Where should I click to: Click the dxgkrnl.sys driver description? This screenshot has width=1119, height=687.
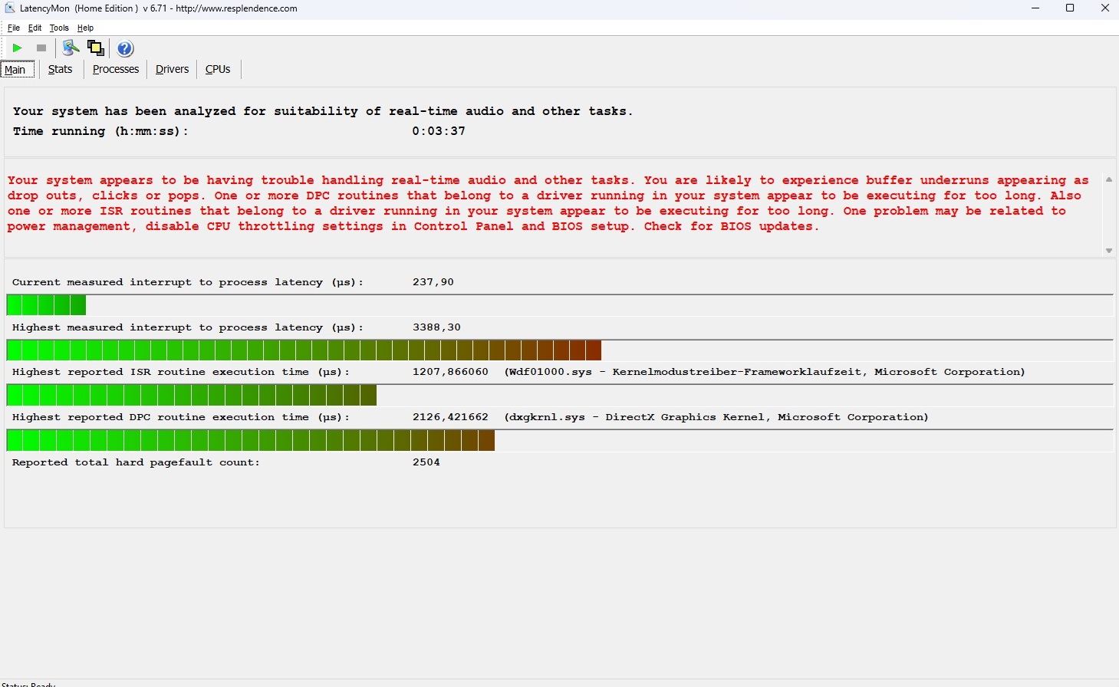[716, 417]
